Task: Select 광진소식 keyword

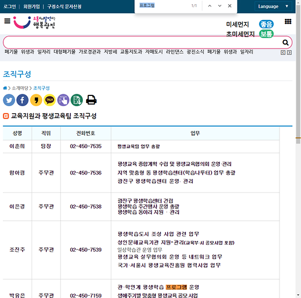Action: 196,52
